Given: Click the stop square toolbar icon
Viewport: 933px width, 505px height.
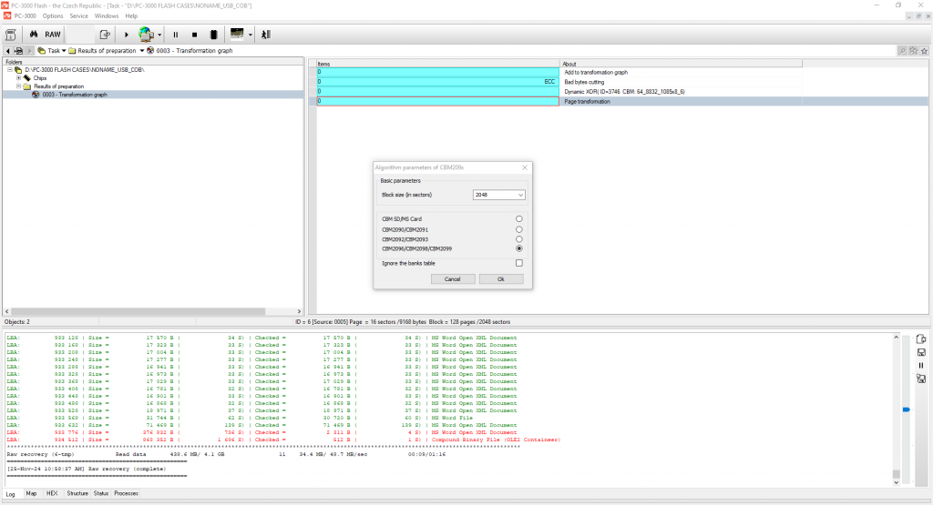Looking at the screenshot, I should [x=194, y=35].
